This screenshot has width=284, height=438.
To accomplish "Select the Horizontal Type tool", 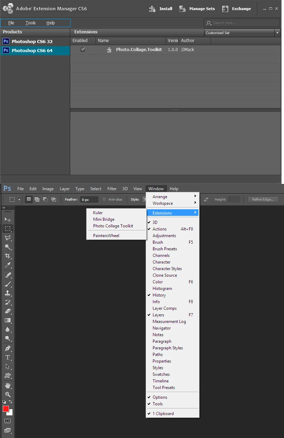I will point(8,357).
